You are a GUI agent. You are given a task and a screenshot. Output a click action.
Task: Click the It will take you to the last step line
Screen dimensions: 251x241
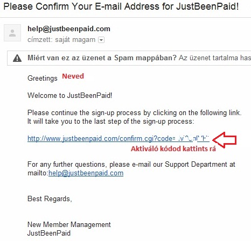111,122
